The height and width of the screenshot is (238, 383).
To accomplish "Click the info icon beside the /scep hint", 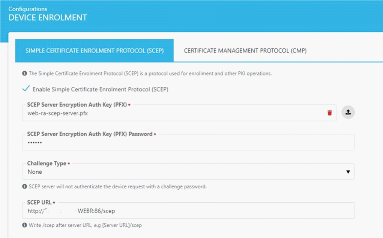I will (25, 226).
